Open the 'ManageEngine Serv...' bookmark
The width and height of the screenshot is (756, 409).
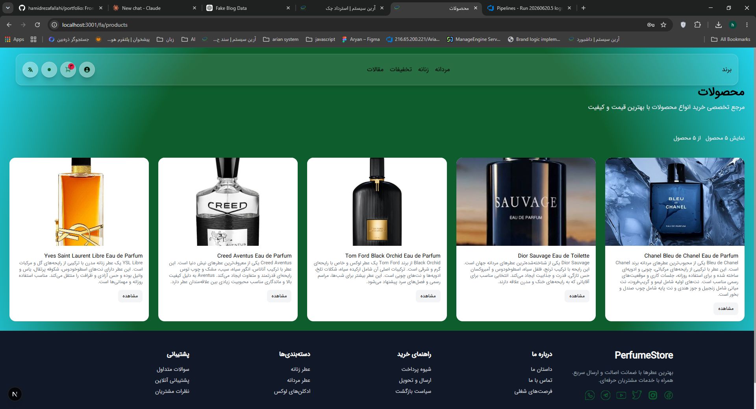474,39
